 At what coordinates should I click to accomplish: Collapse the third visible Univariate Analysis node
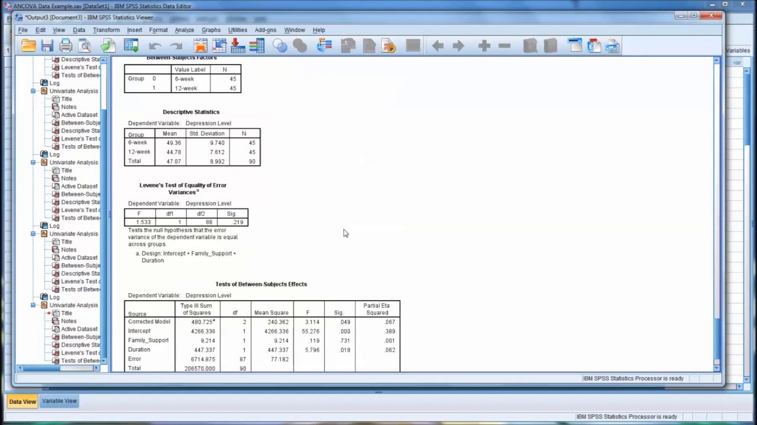(x=33, y=234)
